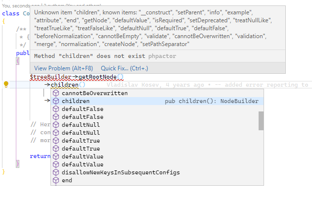Pick the end suggestion in list
The image size is (312, 212).
(157, 180)
